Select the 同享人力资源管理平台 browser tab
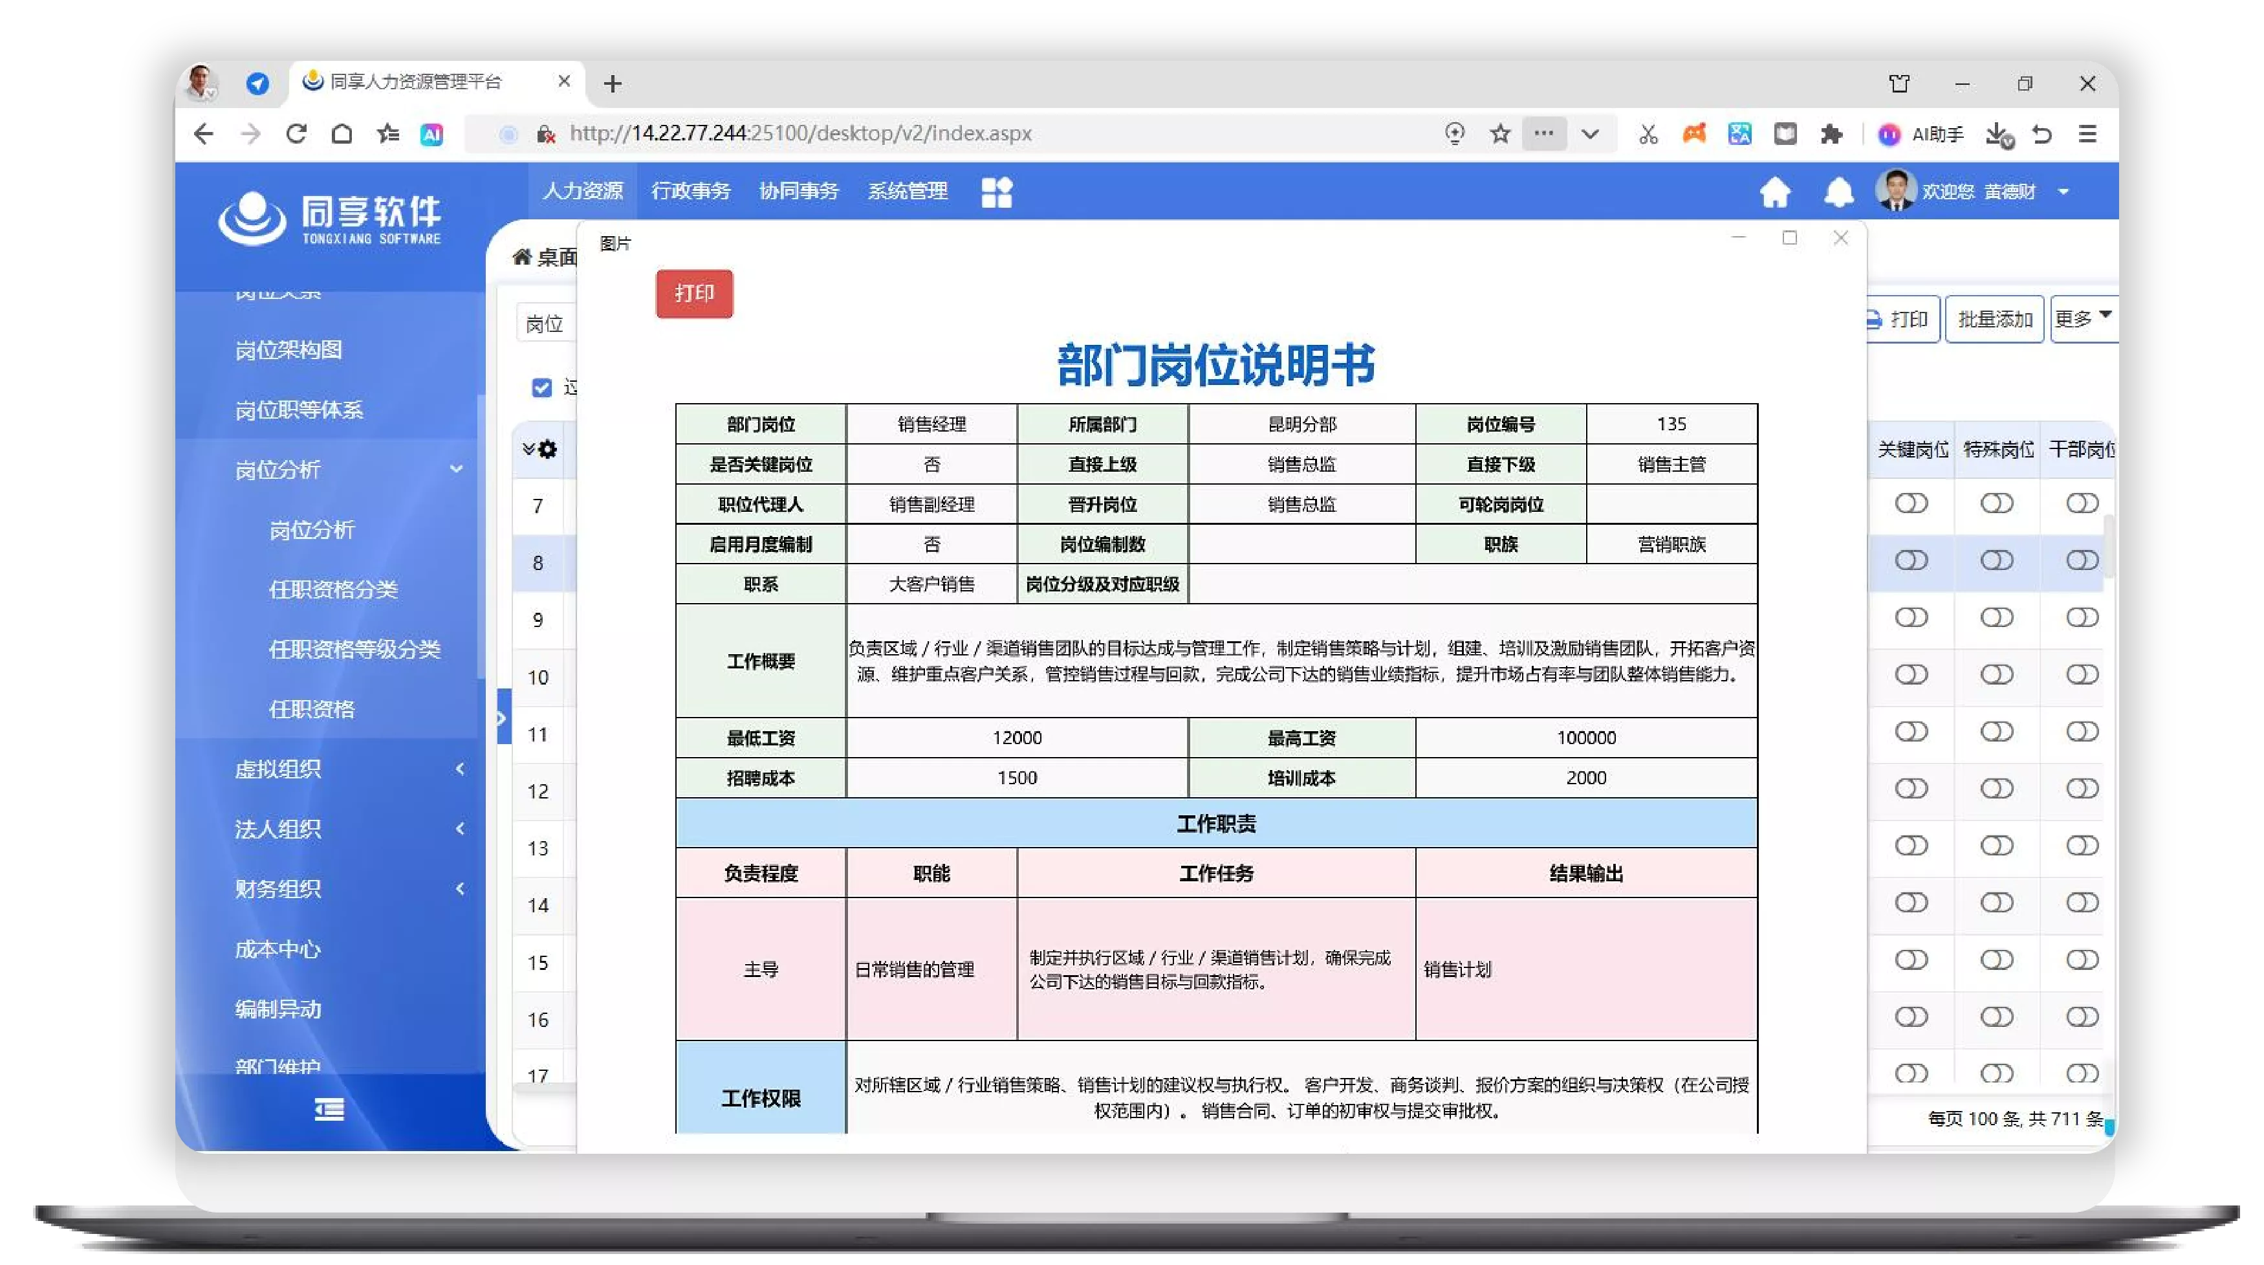Image resolution: width=2264 pixels, height=1265 pixels. point(437,83)
